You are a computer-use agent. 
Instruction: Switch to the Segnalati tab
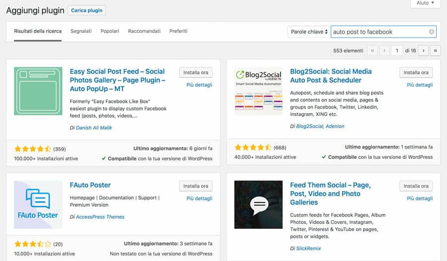click(x=81, y=31)
